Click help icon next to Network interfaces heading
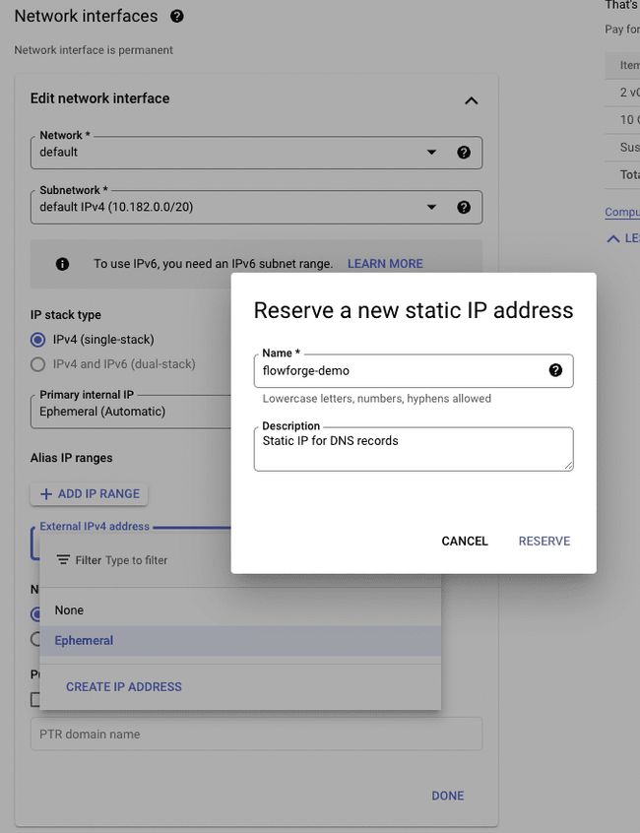This screenshot has height=833, width=640. [177, 17]
